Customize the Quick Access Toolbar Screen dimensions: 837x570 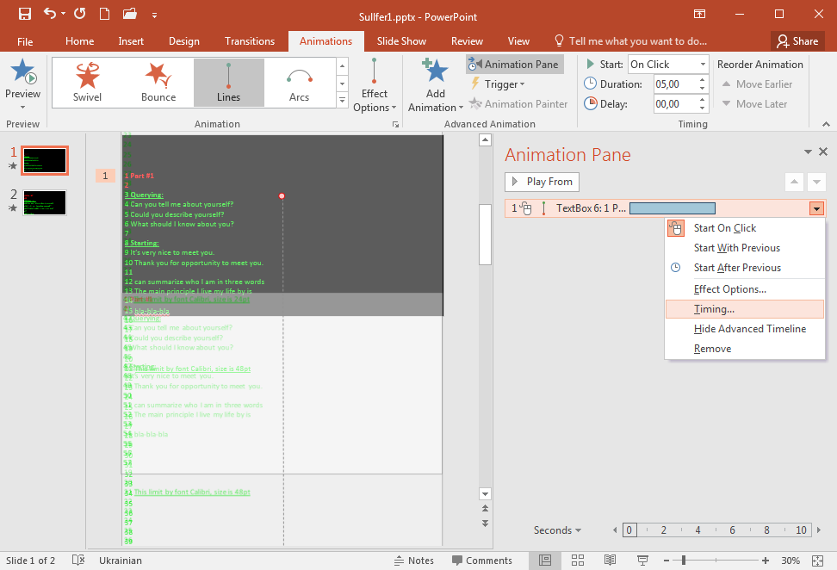tap(154, 15)
